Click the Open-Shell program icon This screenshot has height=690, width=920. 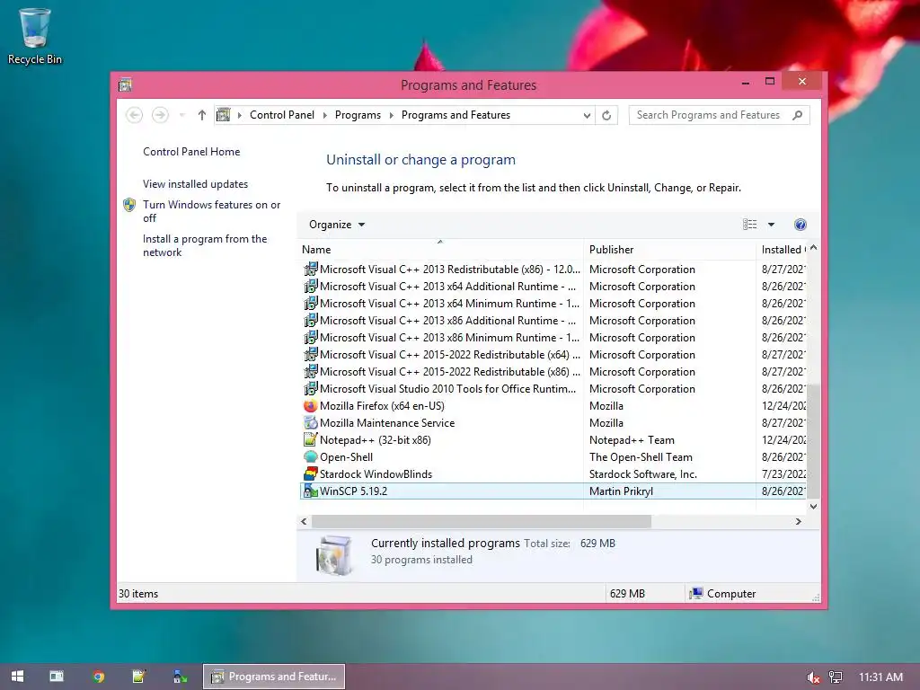tap(310, 457)
